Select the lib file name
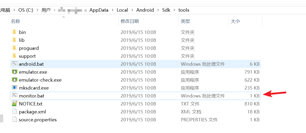 pos(22,40)
